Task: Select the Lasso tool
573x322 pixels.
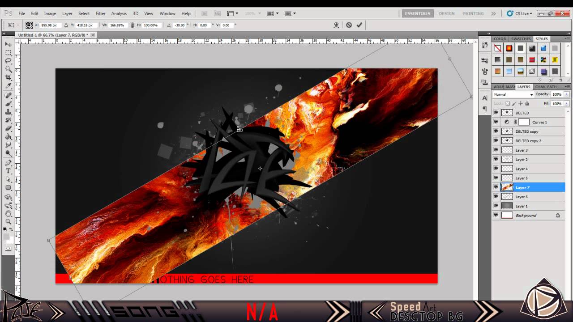Action: tap(8, 61)
